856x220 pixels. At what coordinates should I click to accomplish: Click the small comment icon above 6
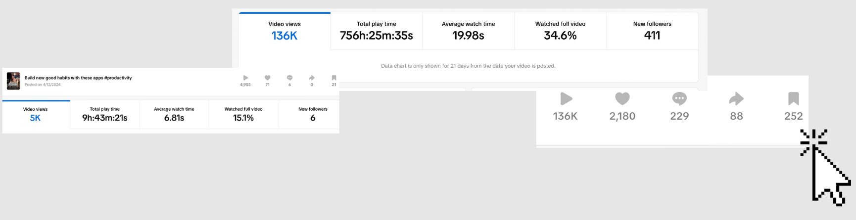coord(289,78)
